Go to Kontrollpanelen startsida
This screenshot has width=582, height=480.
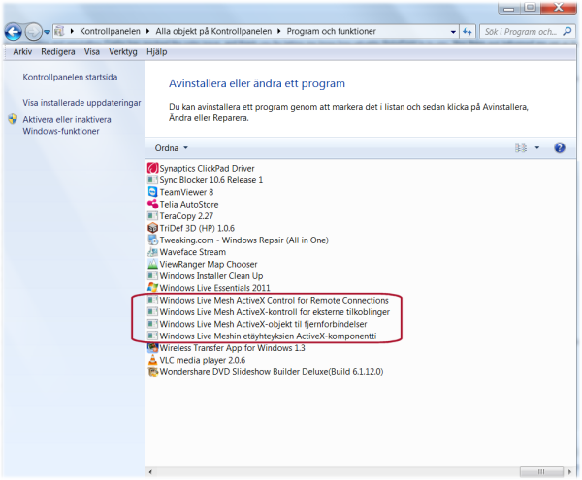(x=70, y=77)
